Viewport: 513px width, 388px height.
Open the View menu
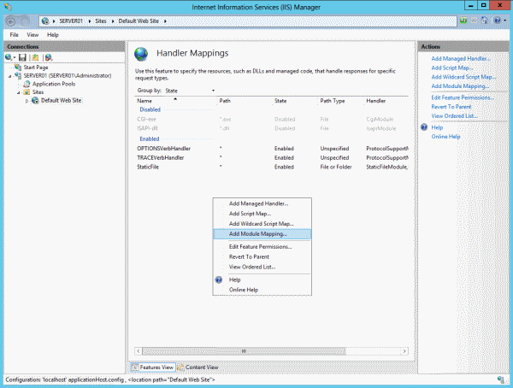(32, 35)
